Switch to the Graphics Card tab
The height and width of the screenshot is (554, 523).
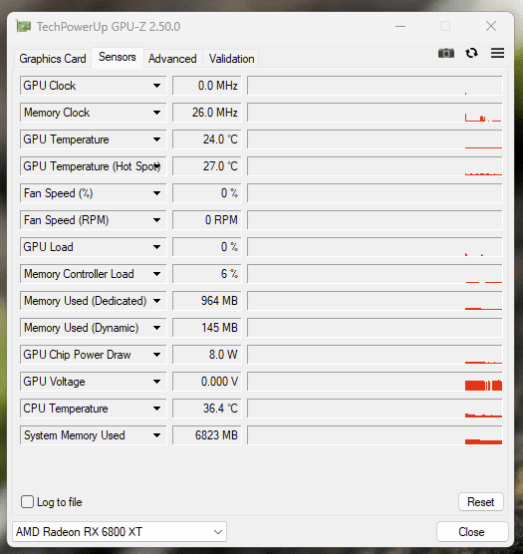pos(53,59)
